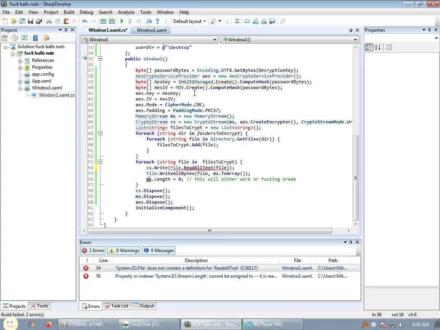
Task: Open the Analysis menu
Action: (x=126, y=12)
